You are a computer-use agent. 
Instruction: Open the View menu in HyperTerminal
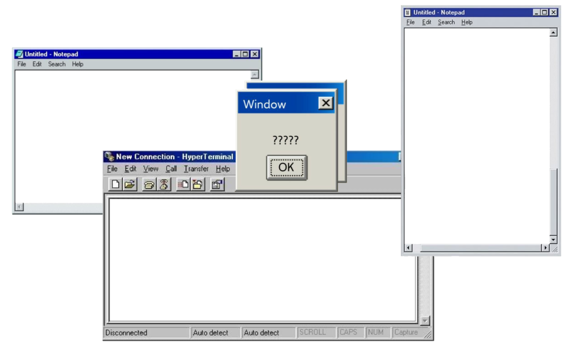point(151,169)
